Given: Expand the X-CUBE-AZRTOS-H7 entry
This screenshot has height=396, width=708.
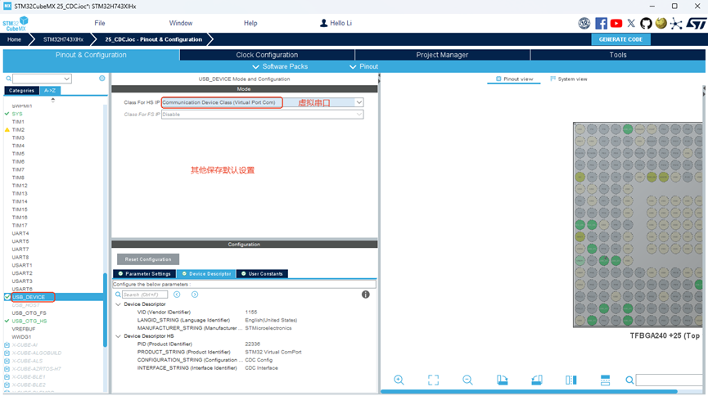Looking at the screenshot, I should [7, 369].
